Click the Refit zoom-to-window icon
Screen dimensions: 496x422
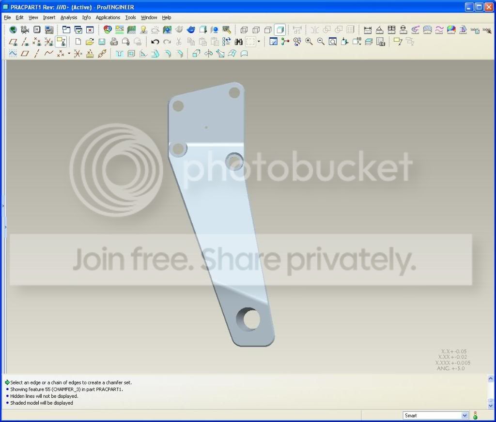coord(332,42)
